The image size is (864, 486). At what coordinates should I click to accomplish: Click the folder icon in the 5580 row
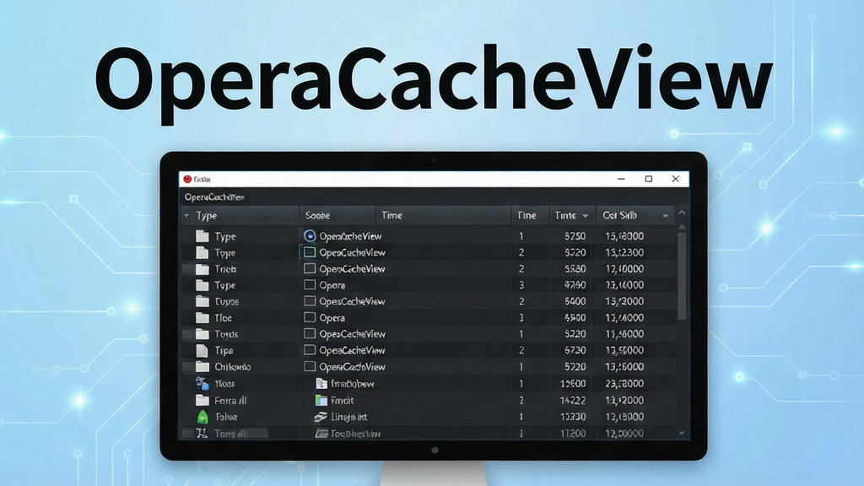click(x=202, y=269)
